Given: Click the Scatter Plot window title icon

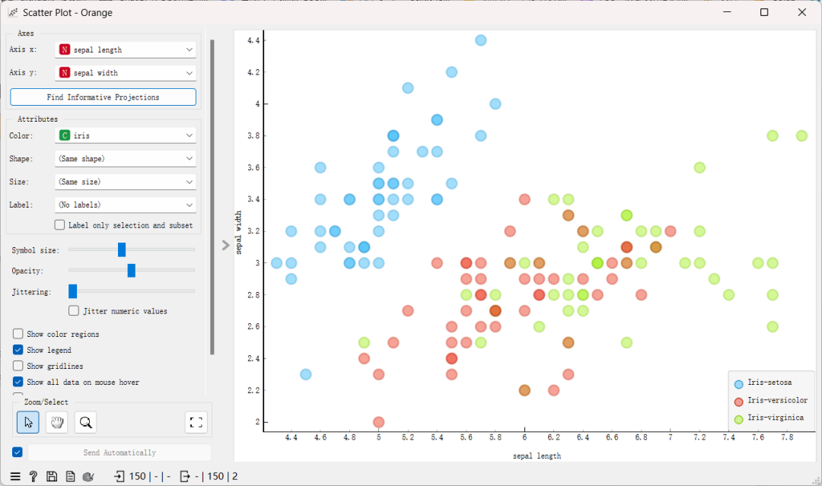Looking at the screenshot, I should coord(13,13).
